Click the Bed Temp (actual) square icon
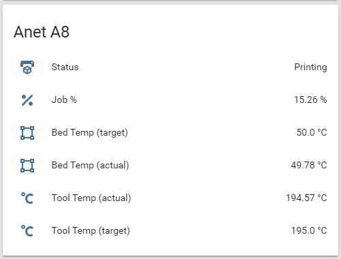The image size is (341, 259). point(27,166)
